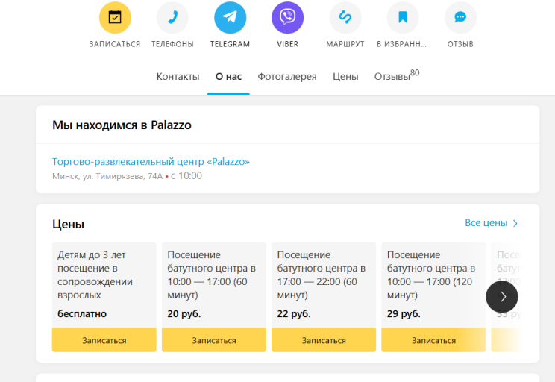Click the yellow calendar Записаться icon
This screenshot has width=555, height=382.
tap(115, 18)
